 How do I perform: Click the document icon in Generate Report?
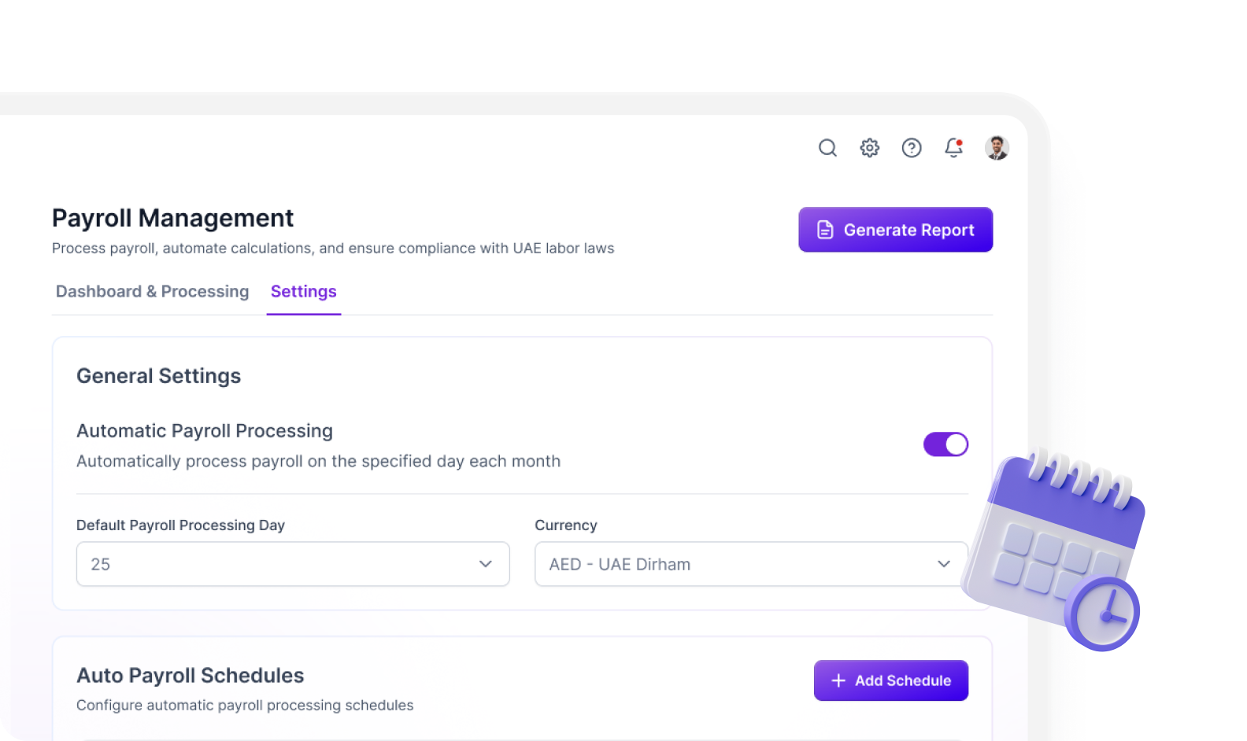click(x=825, y=230)
